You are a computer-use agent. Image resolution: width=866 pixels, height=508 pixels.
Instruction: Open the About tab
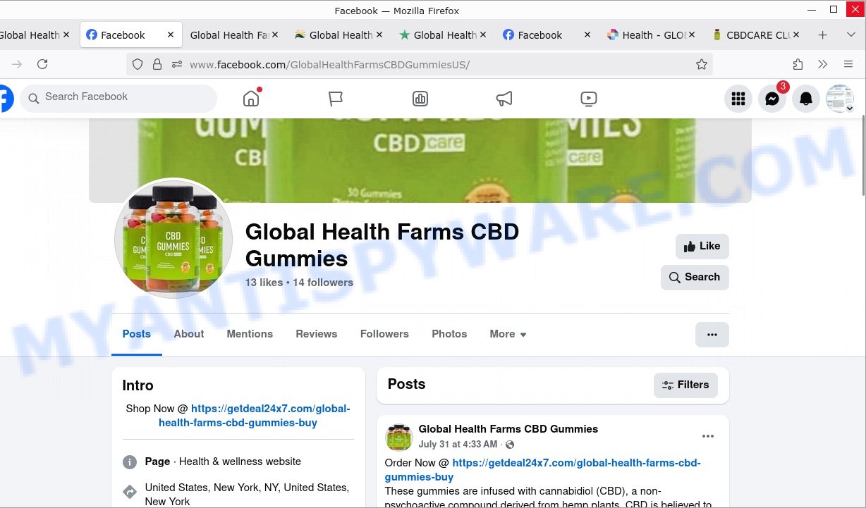point(189,334)
